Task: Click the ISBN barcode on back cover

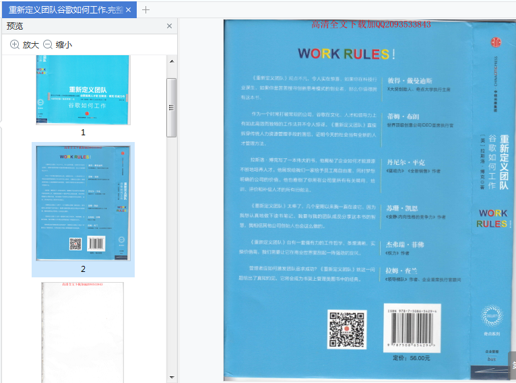Action: point(412,328)
